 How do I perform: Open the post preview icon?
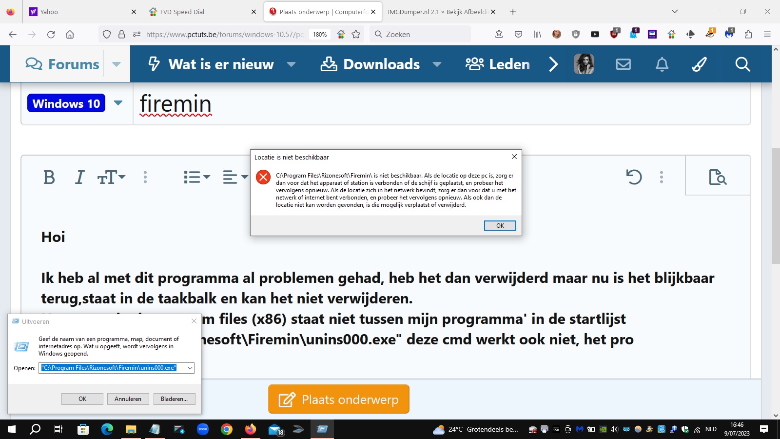(718, 177)
